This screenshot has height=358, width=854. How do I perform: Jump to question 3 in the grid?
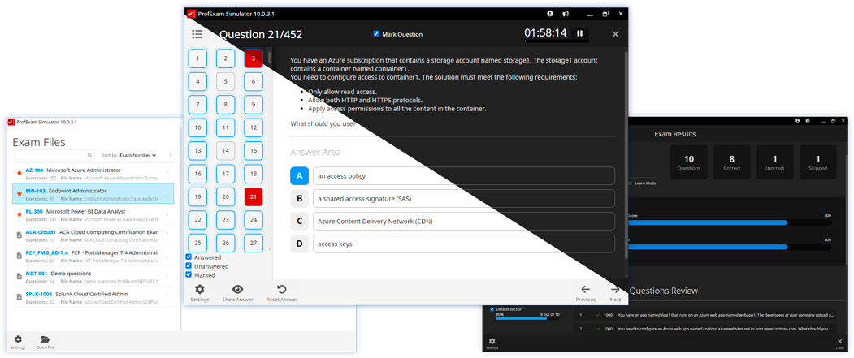pos(254,58)
